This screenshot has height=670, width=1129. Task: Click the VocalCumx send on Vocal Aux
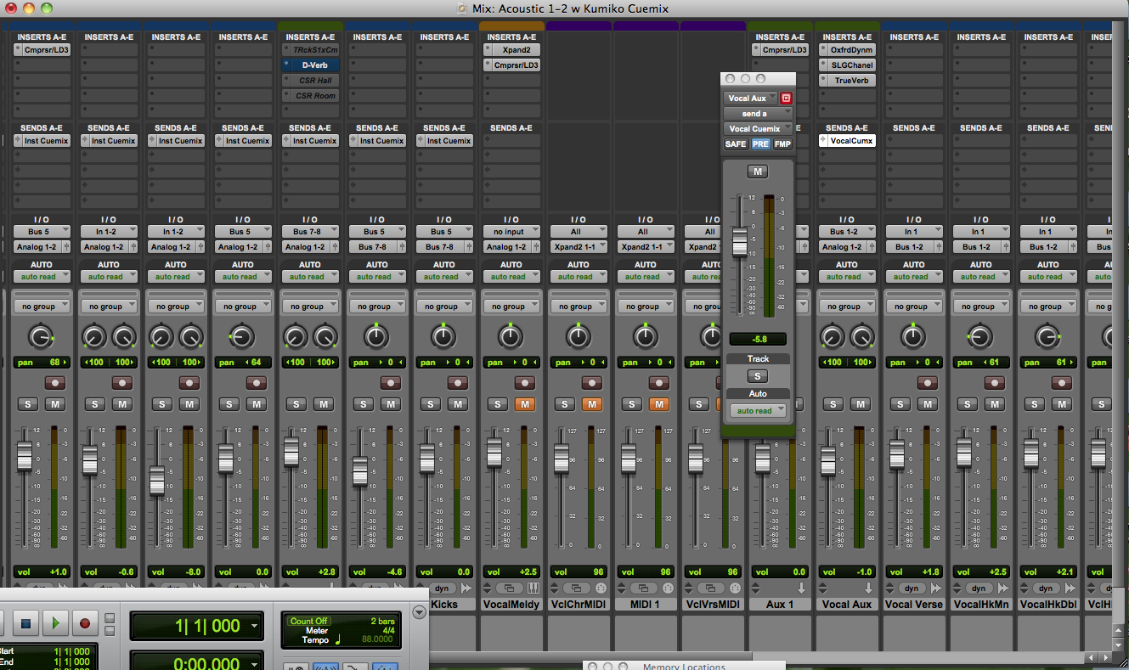[x=848, y=141]
